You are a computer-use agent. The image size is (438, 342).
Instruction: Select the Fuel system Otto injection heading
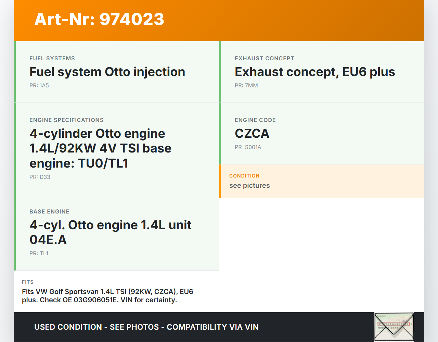coord(107,72)
